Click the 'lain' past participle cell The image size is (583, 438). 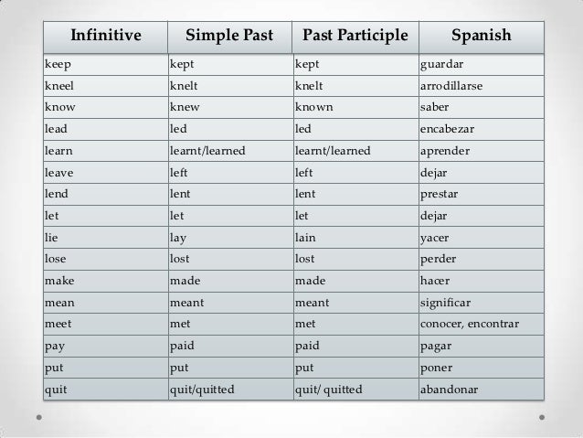click(355, 238)
